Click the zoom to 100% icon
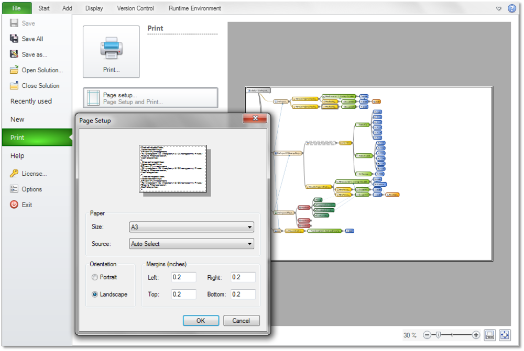The height and width of the screenshot is (351, 524). click(x=490, y=335)
